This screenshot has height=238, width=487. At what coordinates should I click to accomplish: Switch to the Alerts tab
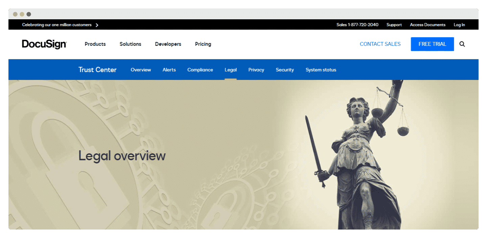click(169, 70)
